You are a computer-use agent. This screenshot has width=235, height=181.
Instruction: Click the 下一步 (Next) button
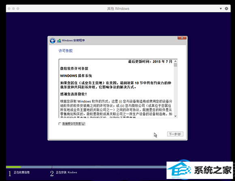[175, 134]
